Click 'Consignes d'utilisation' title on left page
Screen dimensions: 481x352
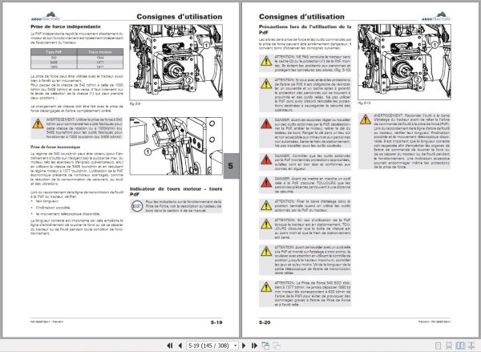180,17
